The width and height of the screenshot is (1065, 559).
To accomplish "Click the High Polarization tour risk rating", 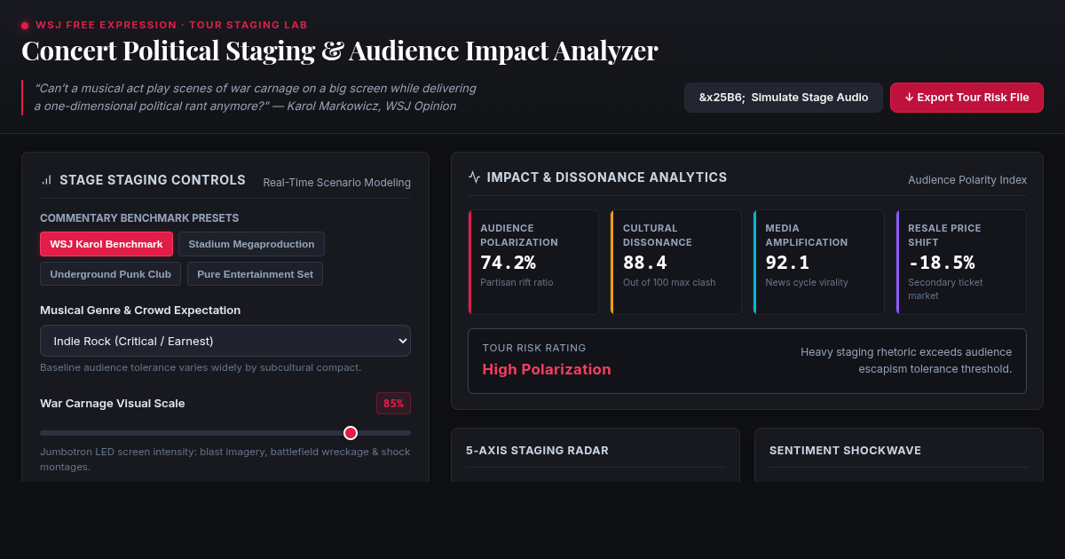I will pos(547,369).
